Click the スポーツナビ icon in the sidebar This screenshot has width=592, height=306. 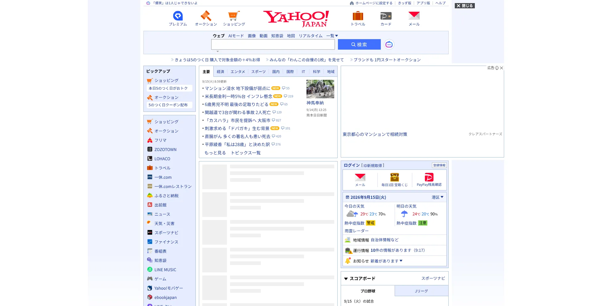(x=150, y=233)
